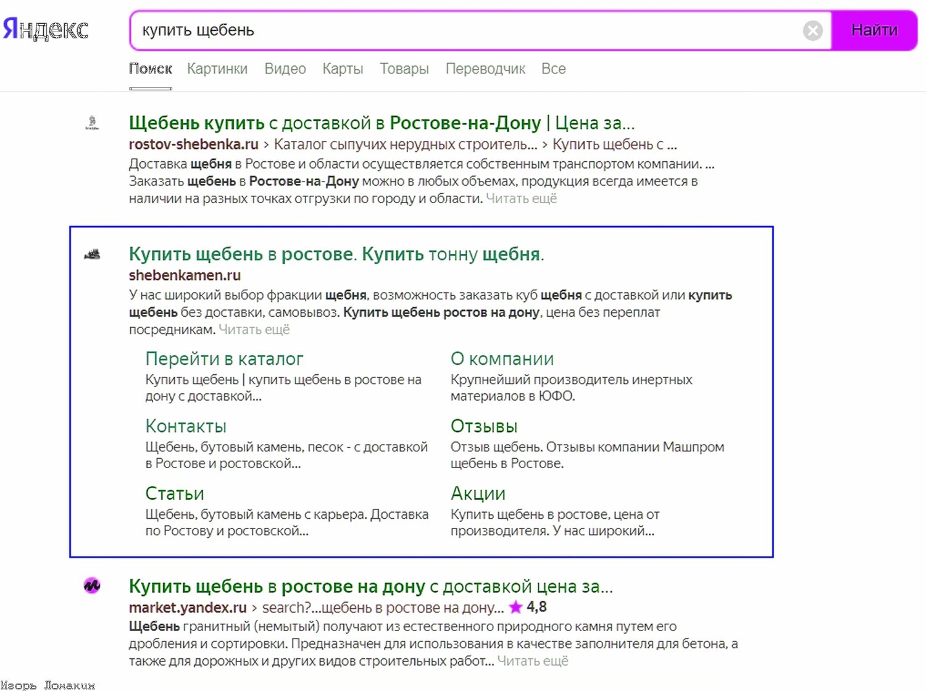Clear the search query with the X icon
The width and height of the screenshot is (926, 691).
(x=813, y=30)
